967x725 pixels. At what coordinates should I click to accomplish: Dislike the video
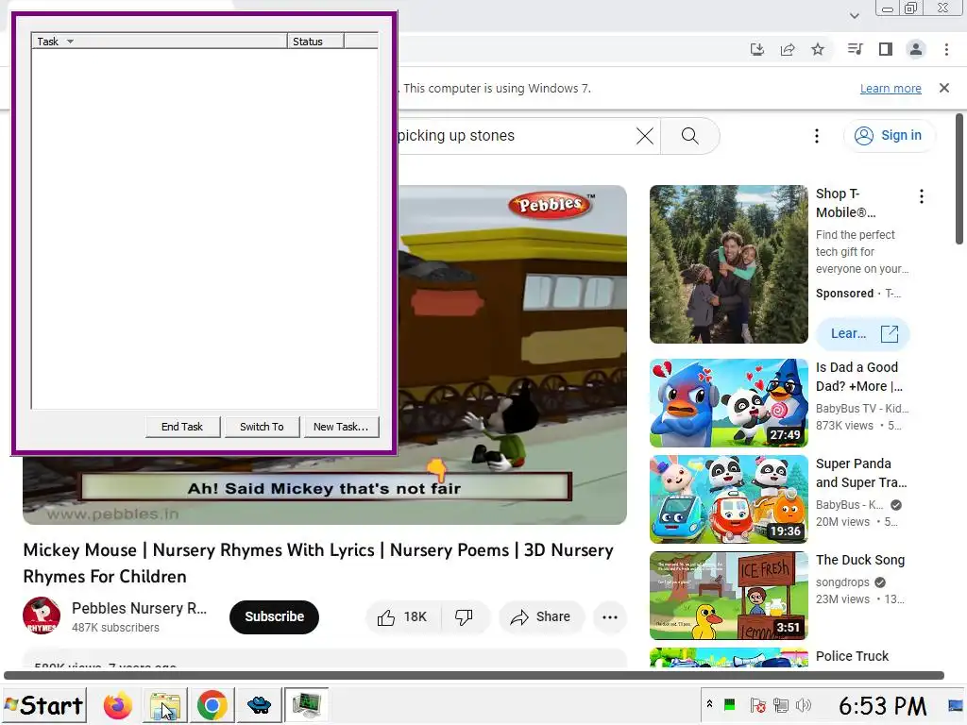464,617
